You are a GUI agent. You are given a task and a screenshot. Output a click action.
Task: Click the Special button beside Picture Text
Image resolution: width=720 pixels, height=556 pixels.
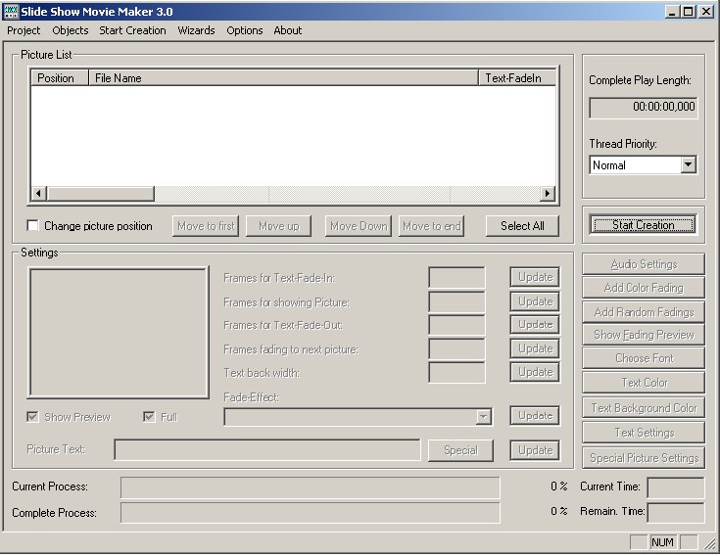point(460,450)
